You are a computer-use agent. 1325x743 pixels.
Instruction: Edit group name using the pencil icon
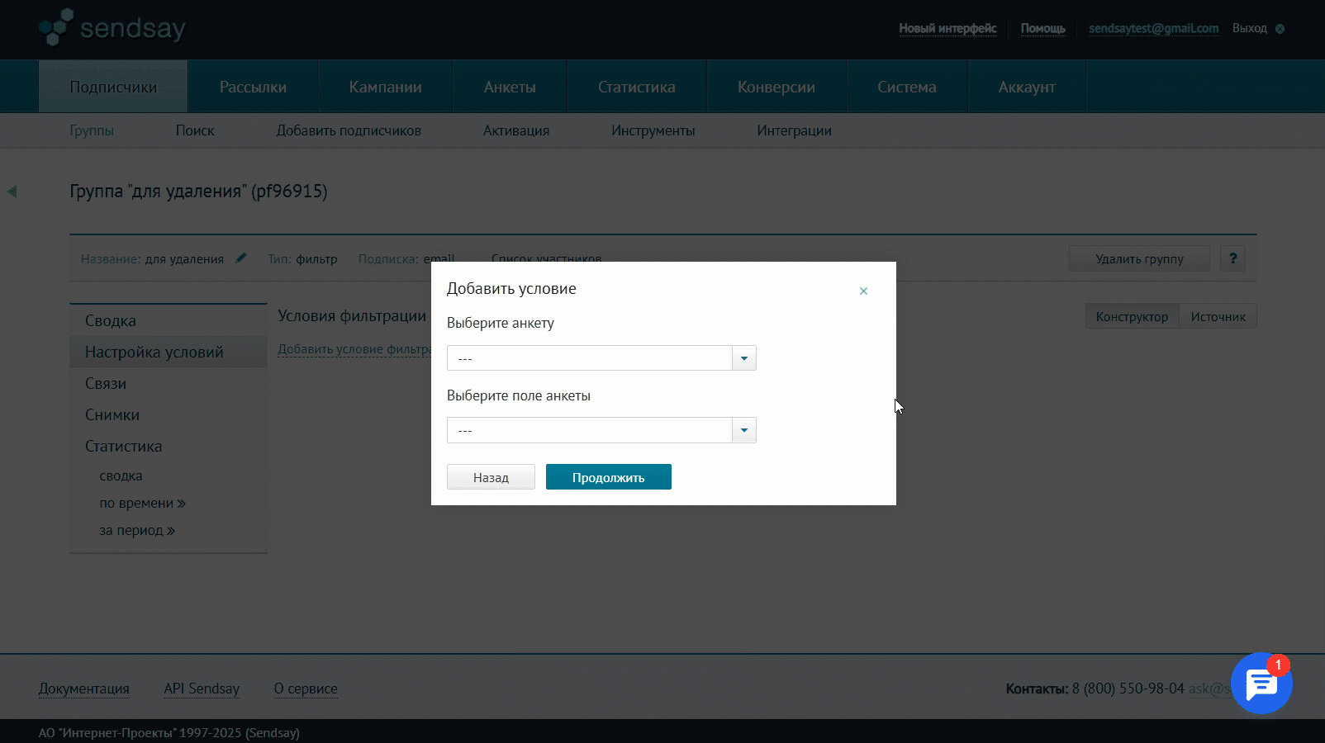pos(240,258)
